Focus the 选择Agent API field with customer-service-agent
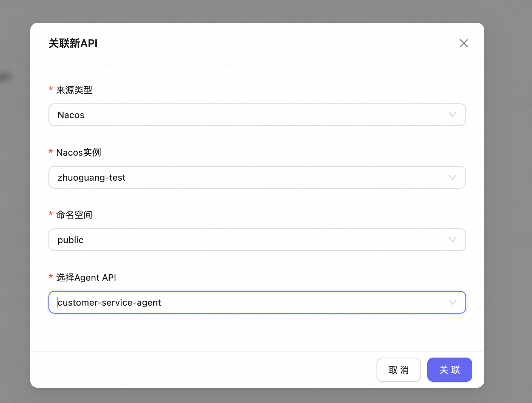Screen dimensions: 532x403 click(250, 302)
